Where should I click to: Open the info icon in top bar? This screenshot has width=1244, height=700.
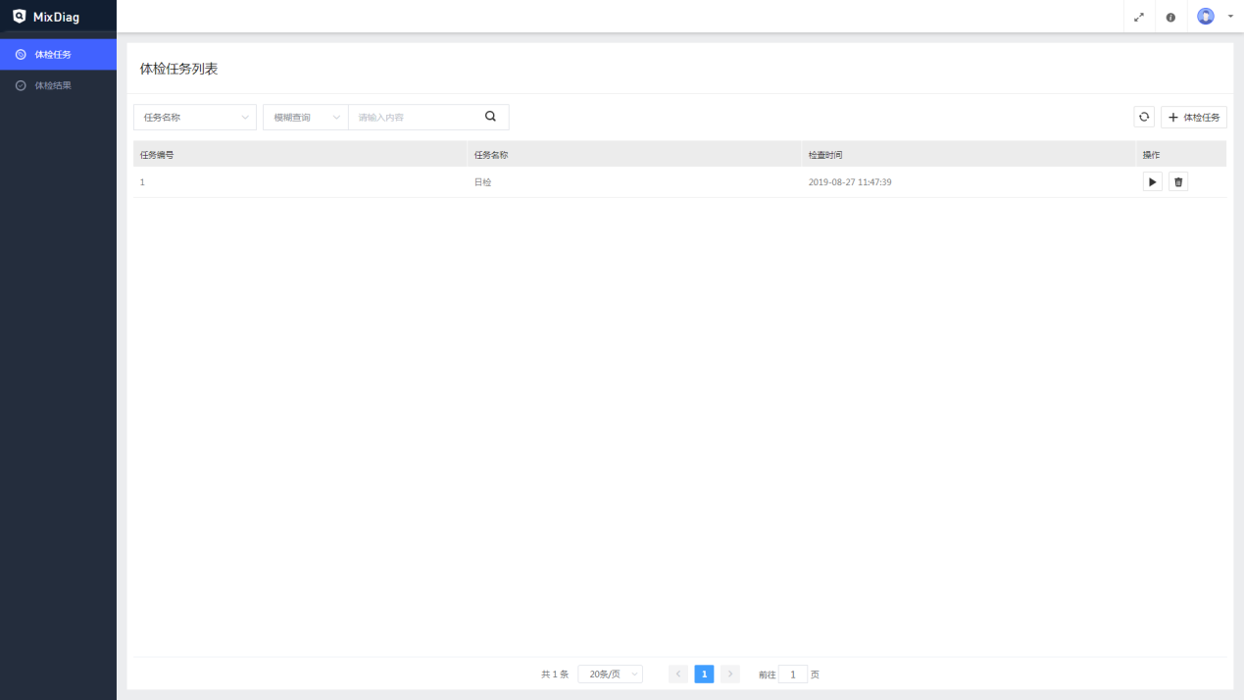pyautogui.click(x=1170, y=17)
